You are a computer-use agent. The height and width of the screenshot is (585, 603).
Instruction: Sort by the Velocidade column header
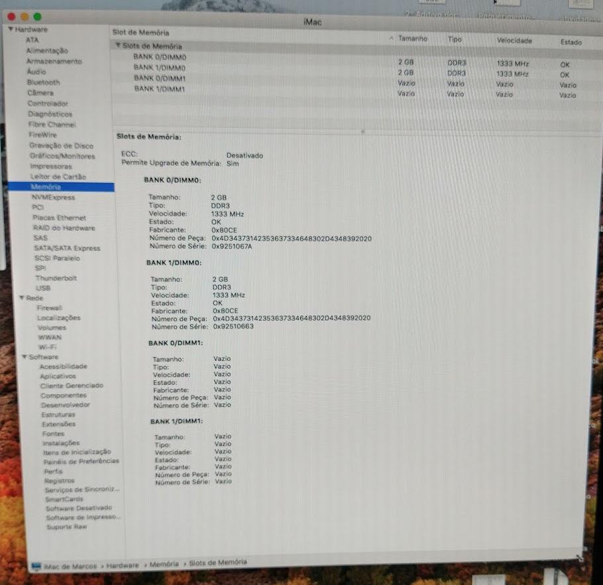click(514, 41)
